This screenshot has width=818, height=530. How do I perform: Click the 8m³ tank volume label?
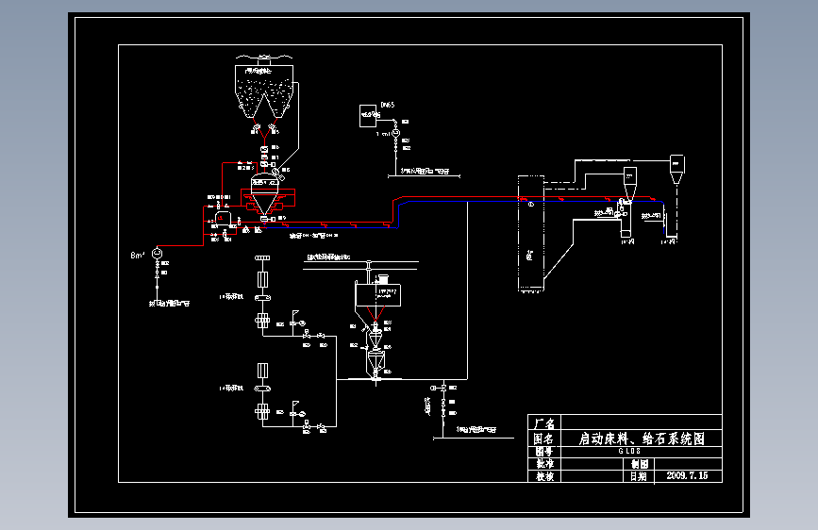click(138, 255)
